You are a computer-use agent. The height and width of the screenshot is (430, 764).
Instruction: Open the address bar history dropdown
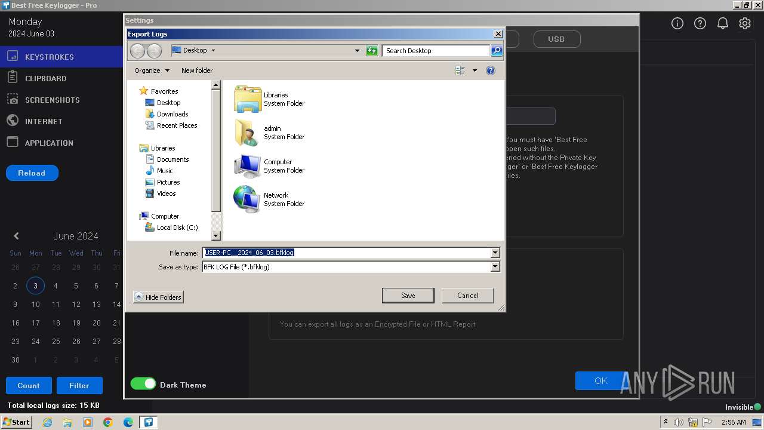tap(358, 51)
